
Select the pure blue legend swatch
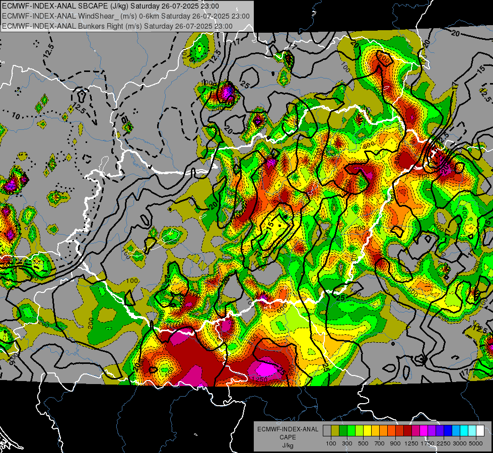point(448,431)
